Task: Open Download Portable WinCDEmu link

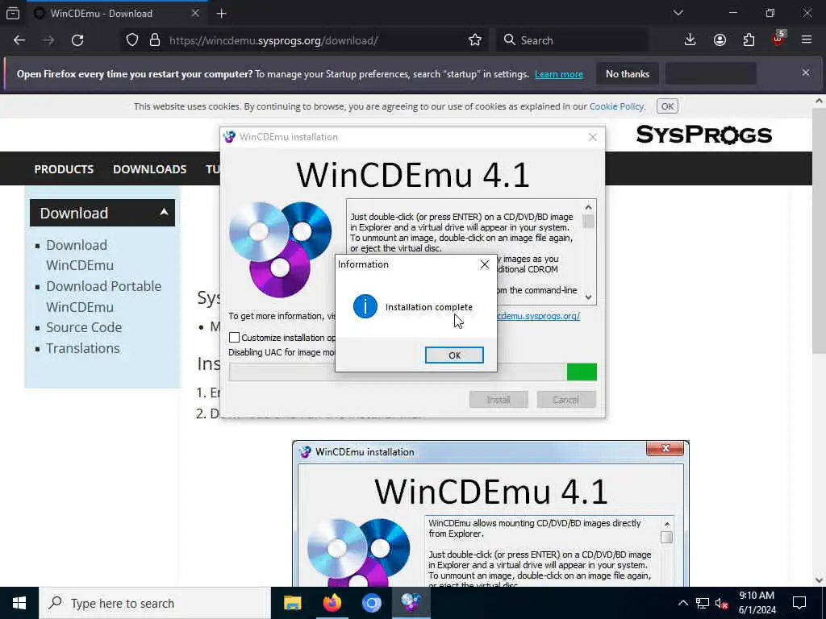Action: pyautogui.click(x=104, y=297)
